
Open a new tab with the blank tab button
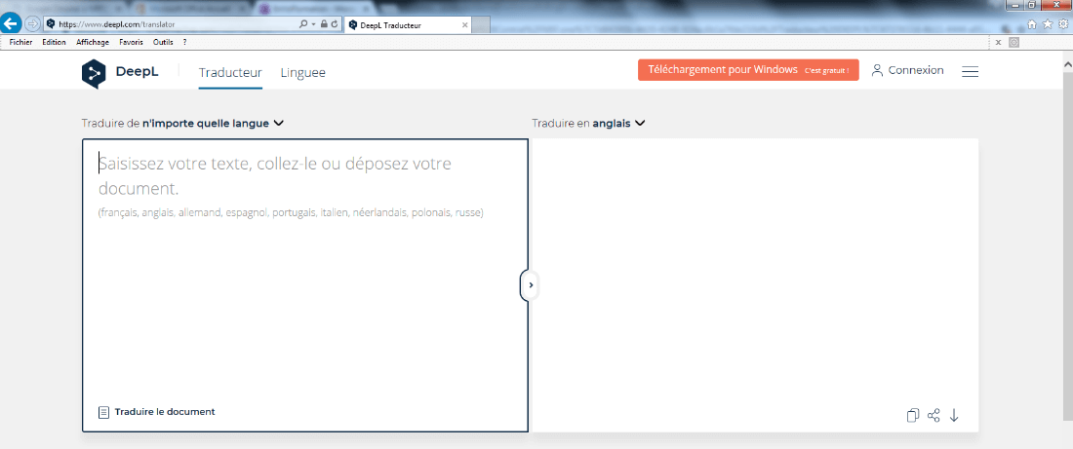click(x=481, y=25)
